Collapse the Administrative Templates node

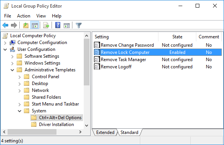[x=13, y=70]
